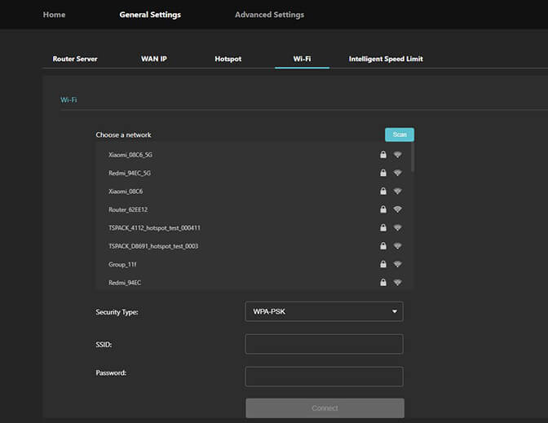Focus the SSID input field
Screen dimensions: 548x423
(324, 344)
